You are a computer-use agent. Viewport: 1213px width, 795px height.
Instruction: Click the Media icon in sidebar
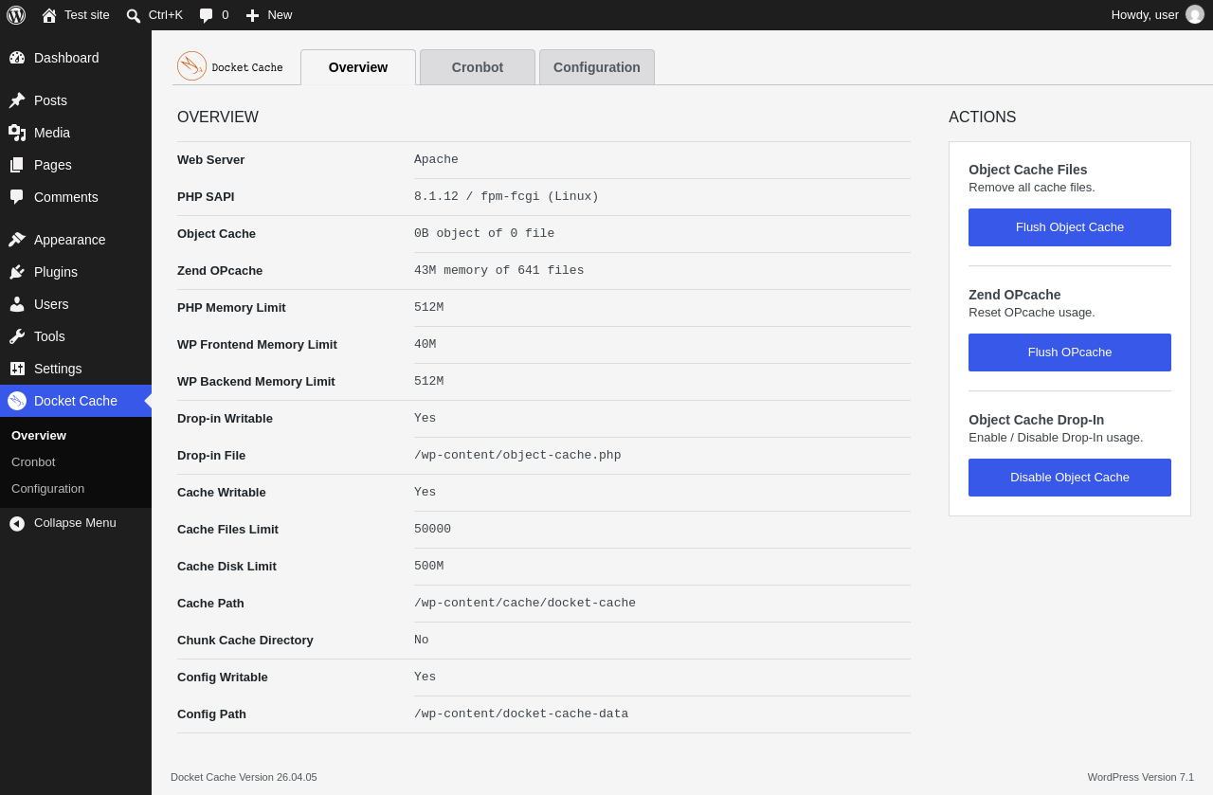coord(17,133)
